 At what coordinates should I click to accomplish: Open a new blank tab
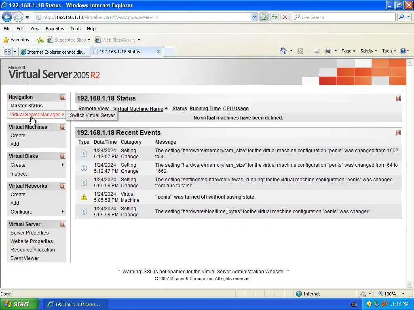coord(169,52)
